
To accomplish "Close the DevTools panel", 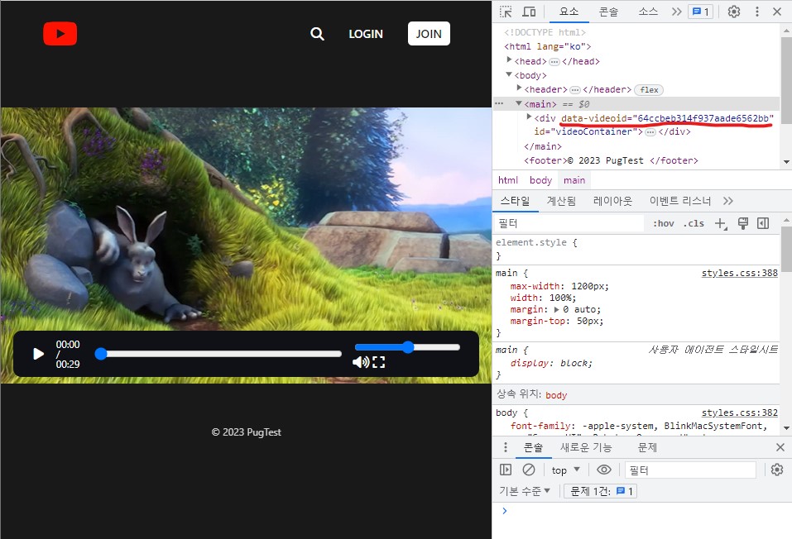I will (x=777, y=12).
